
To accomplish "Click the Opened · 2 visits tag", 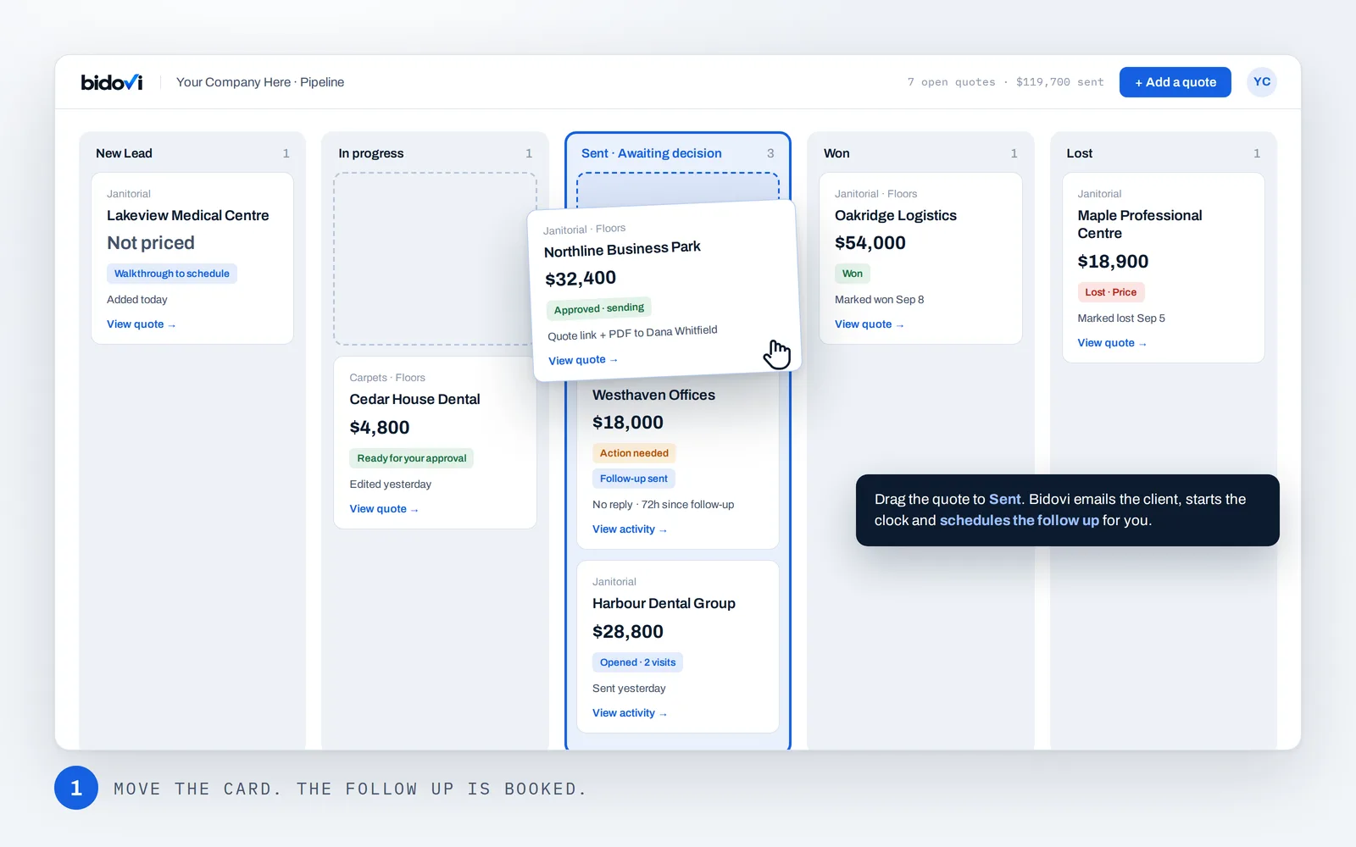I will pyautogui.click(x=637, y=662).
